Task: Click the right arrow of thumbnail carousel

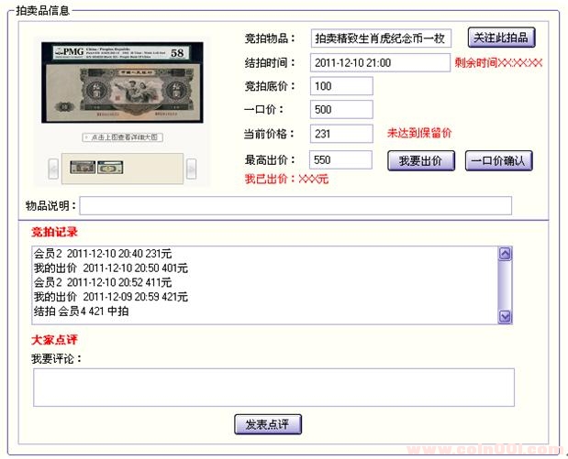Action: point(191,168)
